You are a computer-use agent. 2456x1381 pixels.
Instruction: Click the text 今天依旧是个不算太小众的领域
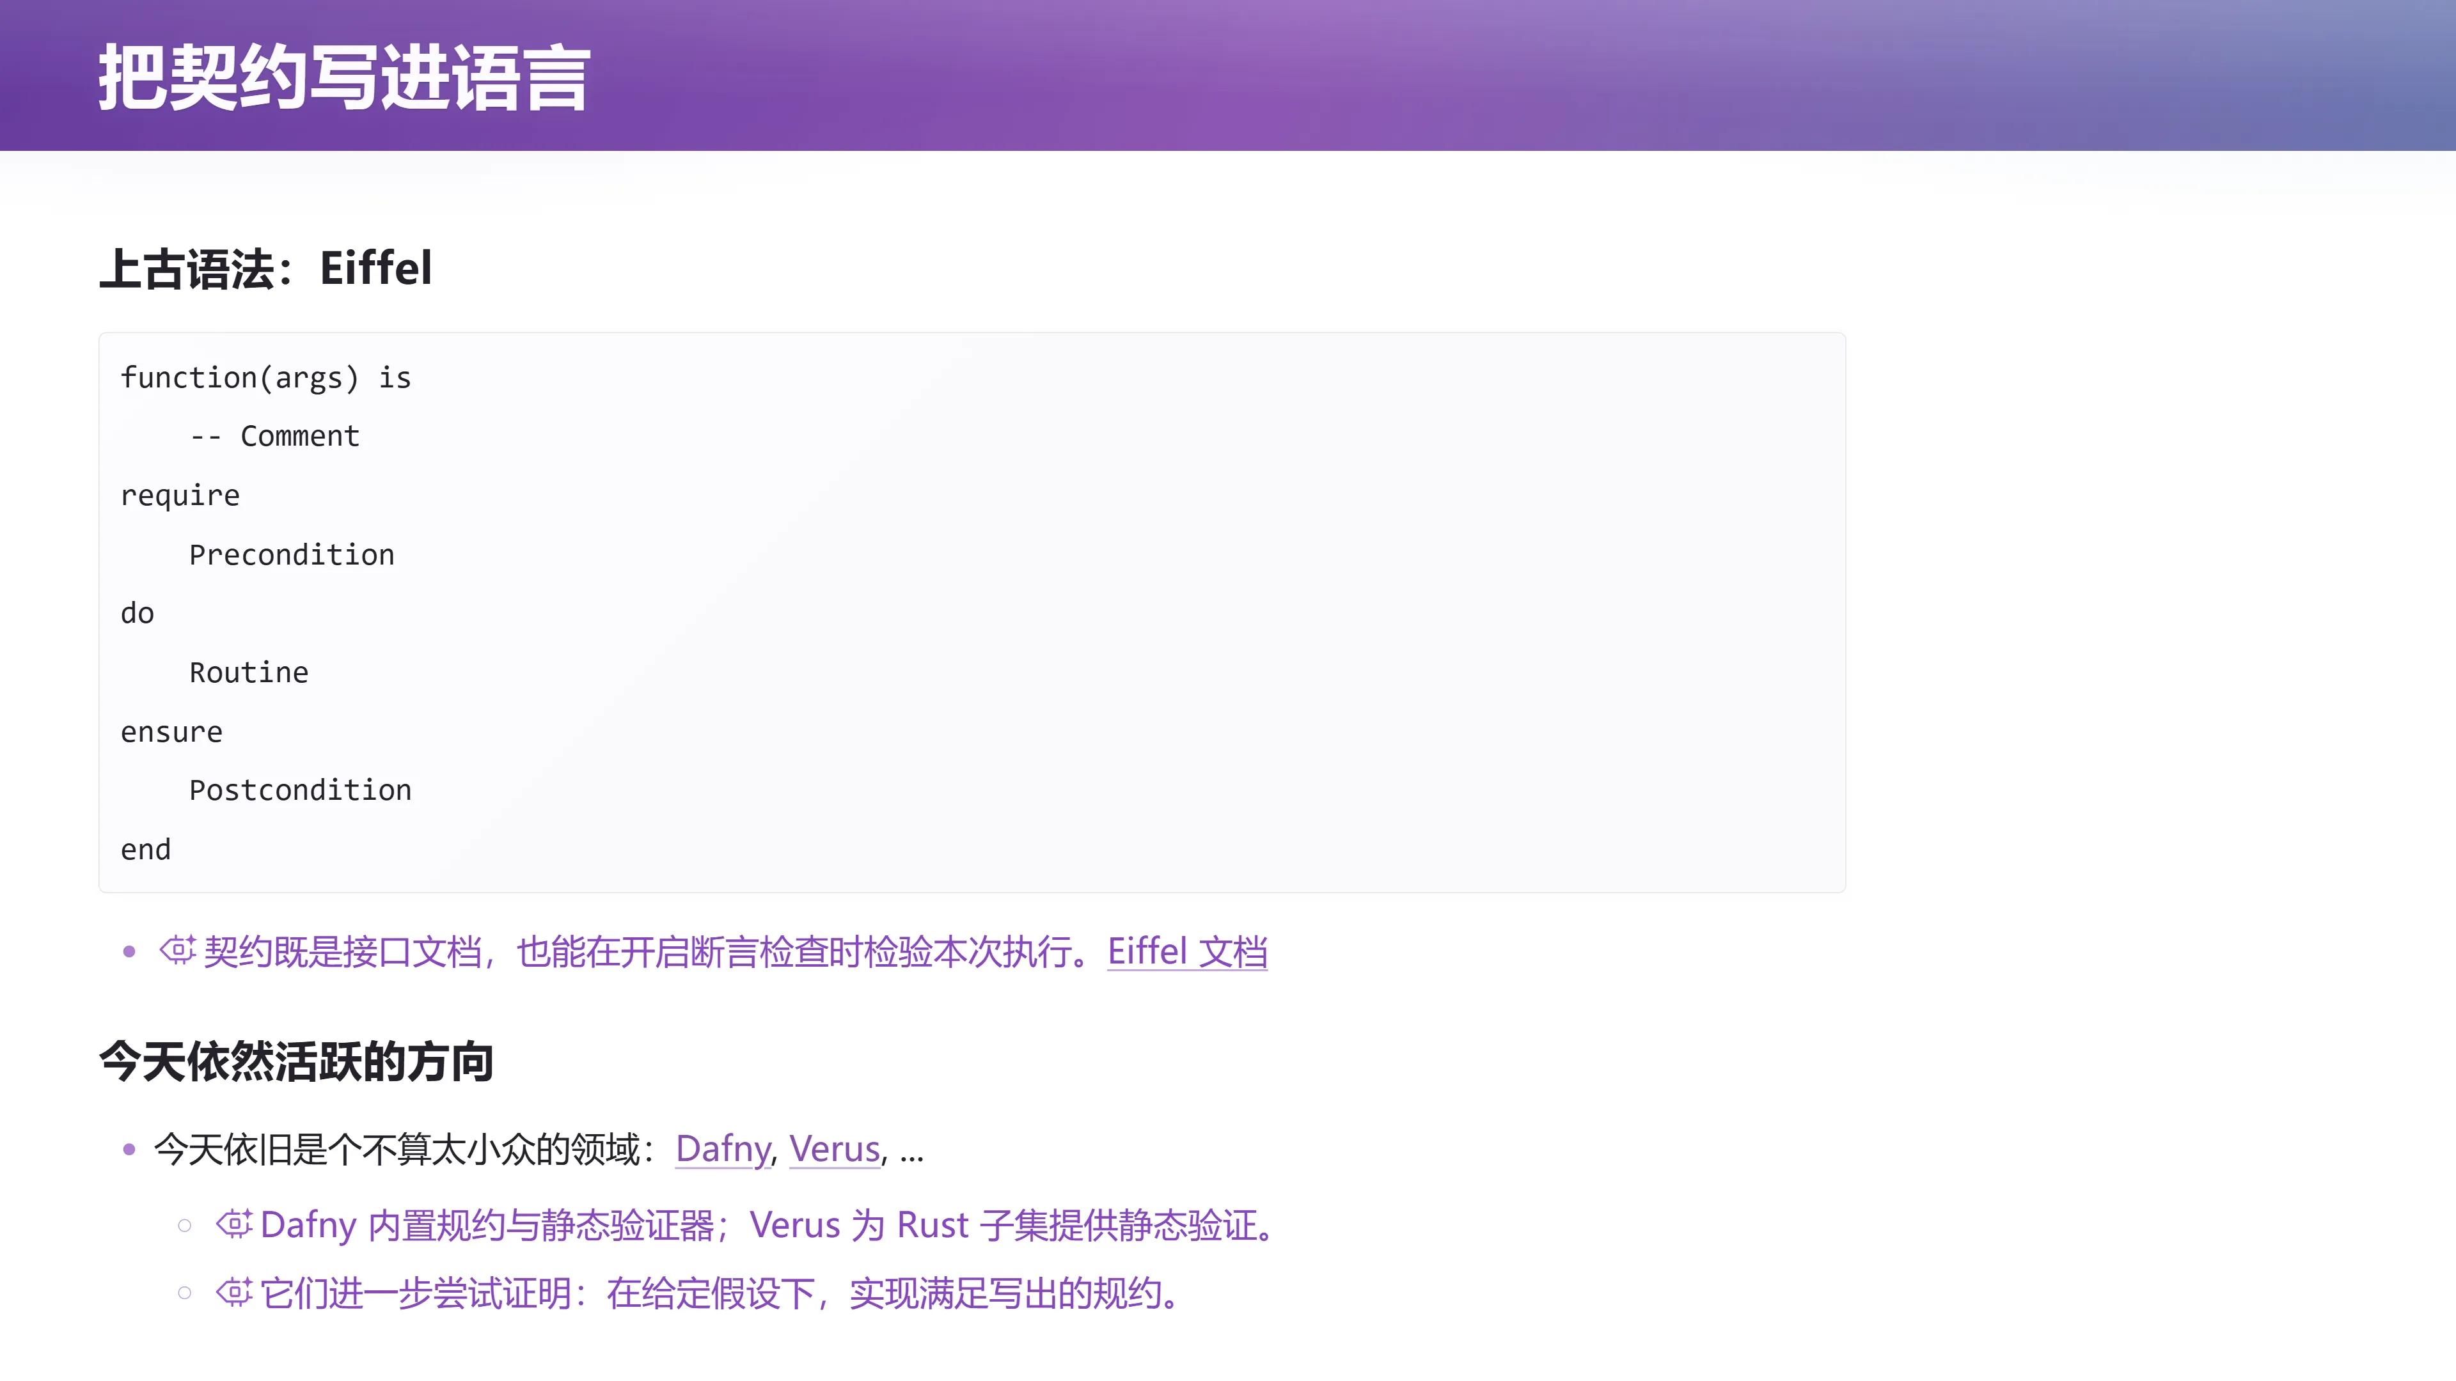(x=397, y=1148)
